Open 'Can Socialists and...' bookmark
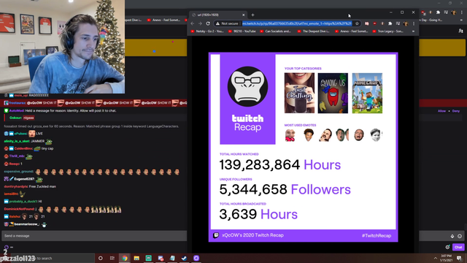 point(276,31)
